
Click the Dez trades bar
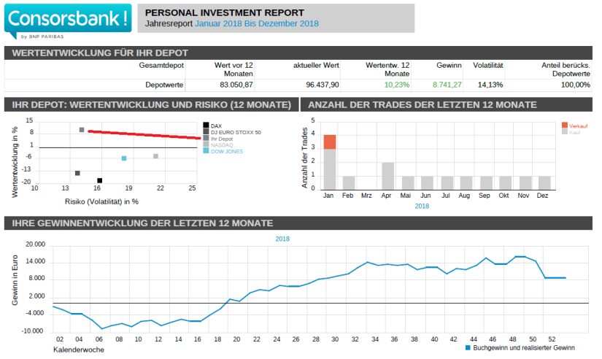pyautogui.click(x=544, y=182)
